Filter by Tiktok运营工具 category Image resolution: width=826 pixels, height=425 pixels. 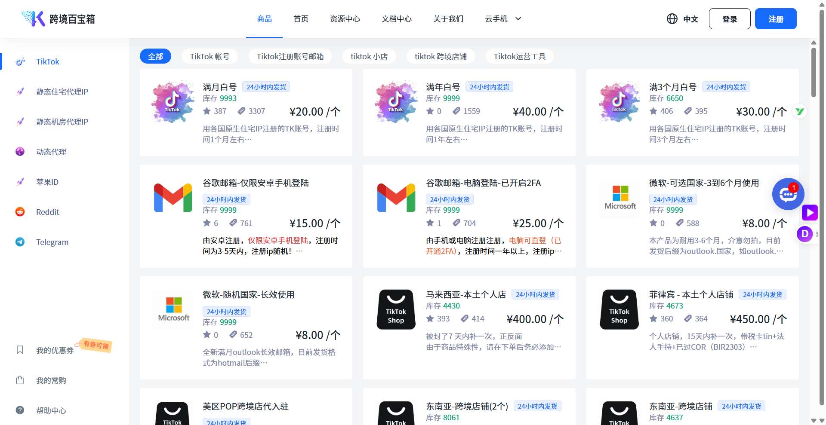point(519,56)
